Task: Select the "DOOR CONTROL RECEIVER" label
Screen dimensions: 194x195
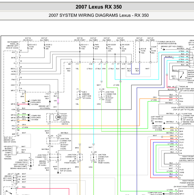Action: click(x=182, y=107)
